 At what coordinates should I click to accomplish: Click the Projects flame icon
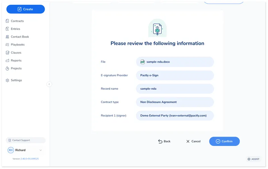7,68
